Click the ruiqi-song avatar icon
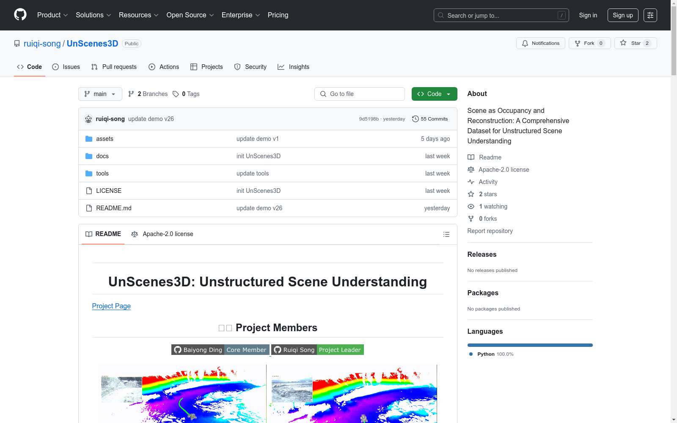This screenshot has height=423, width=677. 88,119
